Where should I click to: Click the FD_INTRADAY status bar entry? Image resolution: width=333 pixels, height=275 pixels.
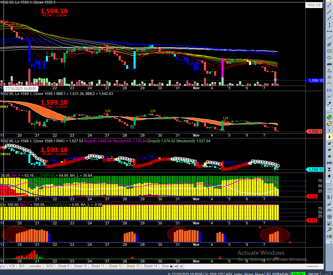tap(278, 274)
